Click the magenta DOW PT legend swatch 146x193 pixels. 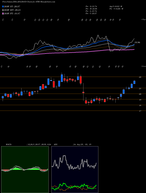3,13
